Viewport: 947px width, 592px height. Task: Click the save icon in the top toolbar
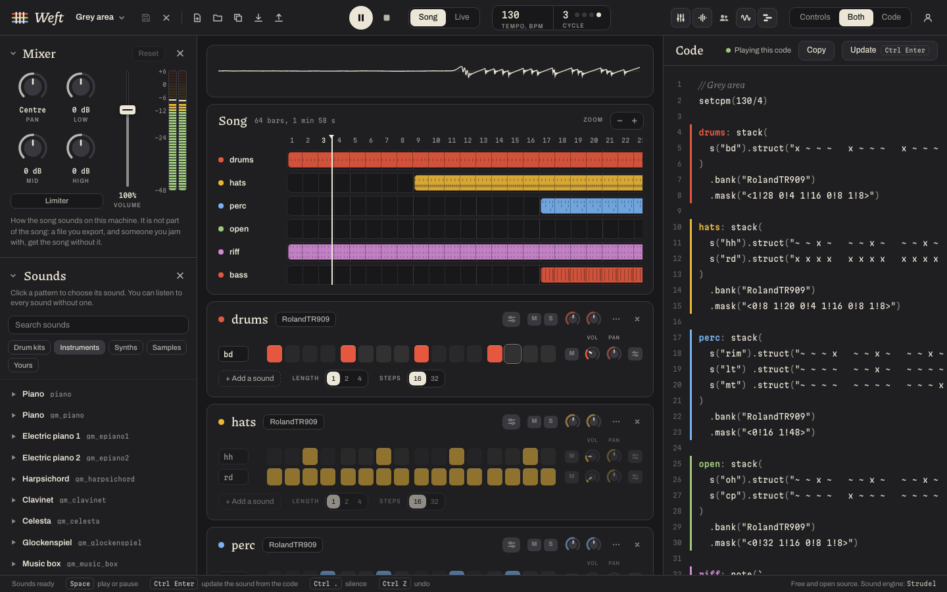146,18
